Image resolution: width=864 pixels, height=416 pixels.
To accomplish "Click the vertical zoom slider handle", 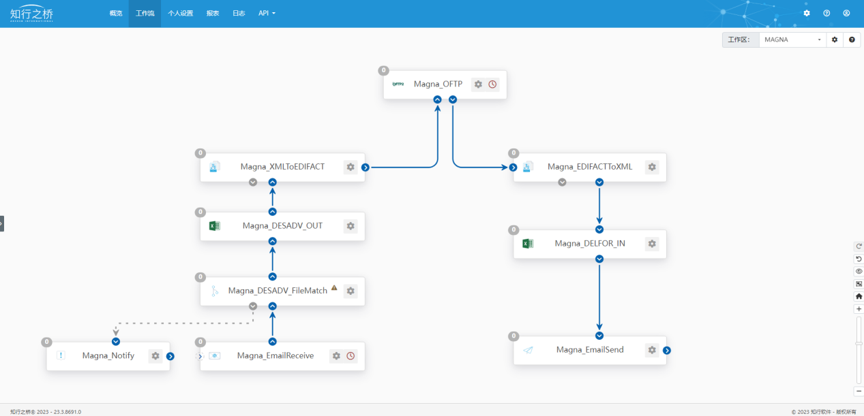I will [x=859, y=343].
